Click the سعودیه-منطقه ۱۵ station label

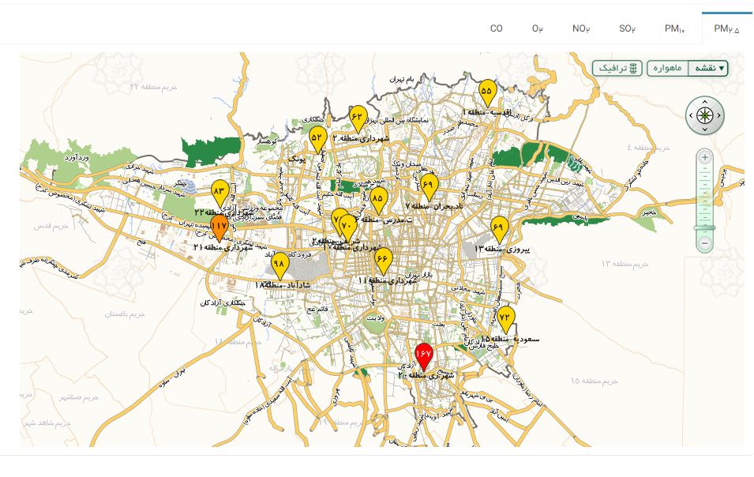tap(510, 339)
